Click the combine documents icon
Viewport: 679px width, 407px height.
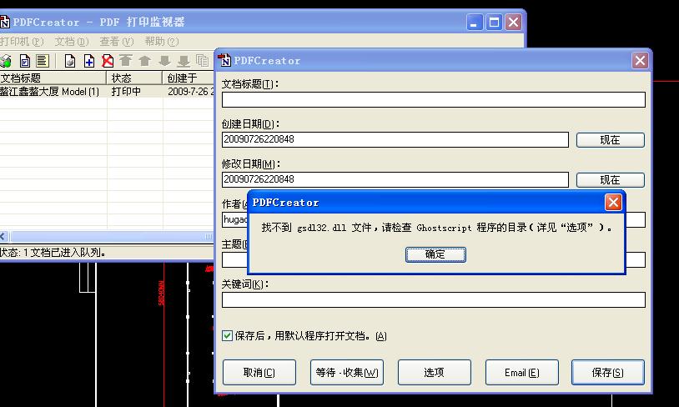[202, 61]
